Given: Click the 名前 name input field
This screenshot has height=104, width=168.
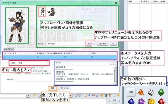Looking at the screenshot, I should (33, 63).
